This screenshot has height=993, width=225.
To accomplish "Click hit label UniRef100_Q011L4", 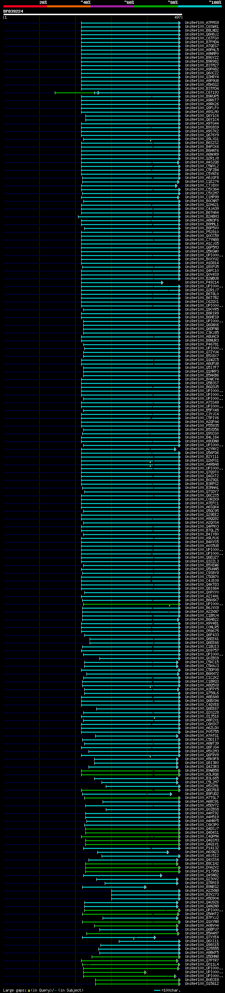I will 202,964.
